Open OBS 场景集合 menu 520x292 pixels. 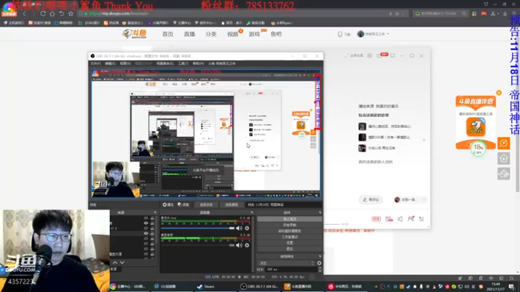165,63
